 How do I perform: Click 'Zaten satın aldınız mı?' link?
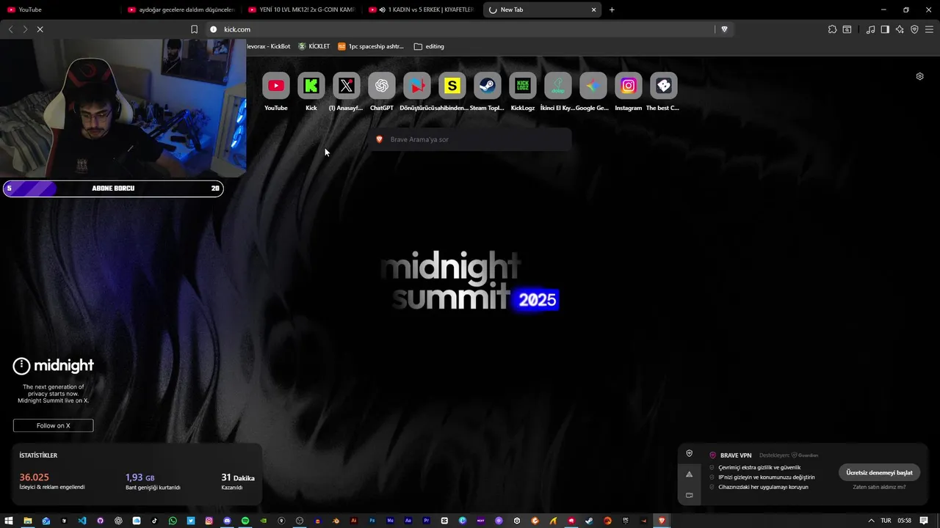pos(879,487)
